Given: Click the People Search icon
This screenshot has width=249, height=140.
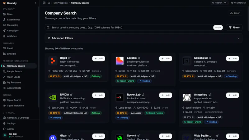Looking at the screenshot, I should pos(4,71).
